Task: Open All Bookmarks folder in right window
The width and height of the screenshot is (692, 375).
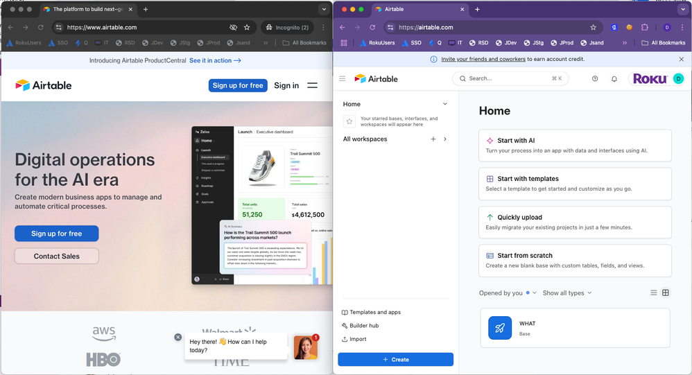Action: tap(664, 43)
